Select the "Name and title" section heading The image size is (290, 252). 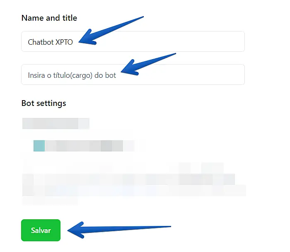point(49,18)
